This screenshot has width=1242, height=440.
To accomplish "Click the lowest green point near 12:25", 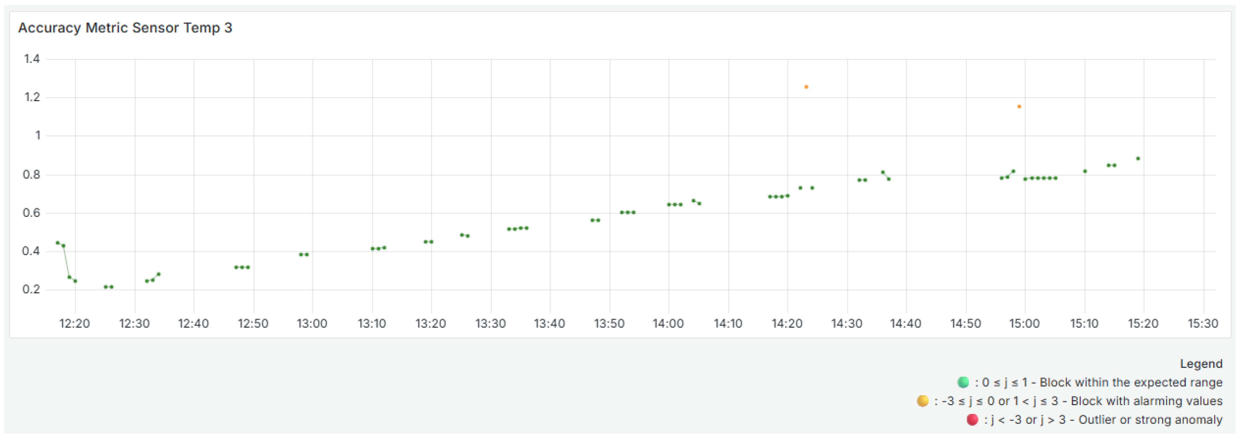I will (106, 287).
